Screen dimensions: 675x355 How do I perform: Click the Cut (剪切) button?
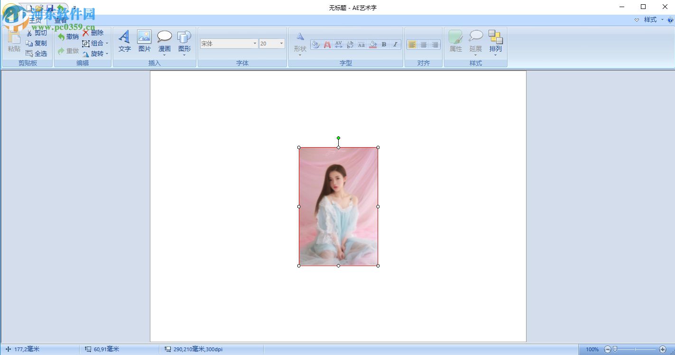(37, 33)
